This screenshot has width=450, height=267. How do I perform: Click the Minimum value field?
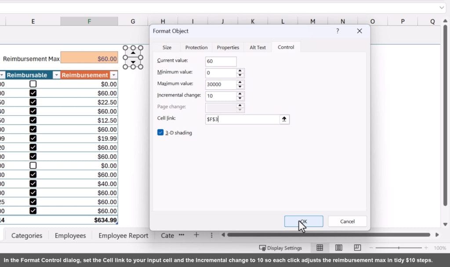tap(221, 73)
